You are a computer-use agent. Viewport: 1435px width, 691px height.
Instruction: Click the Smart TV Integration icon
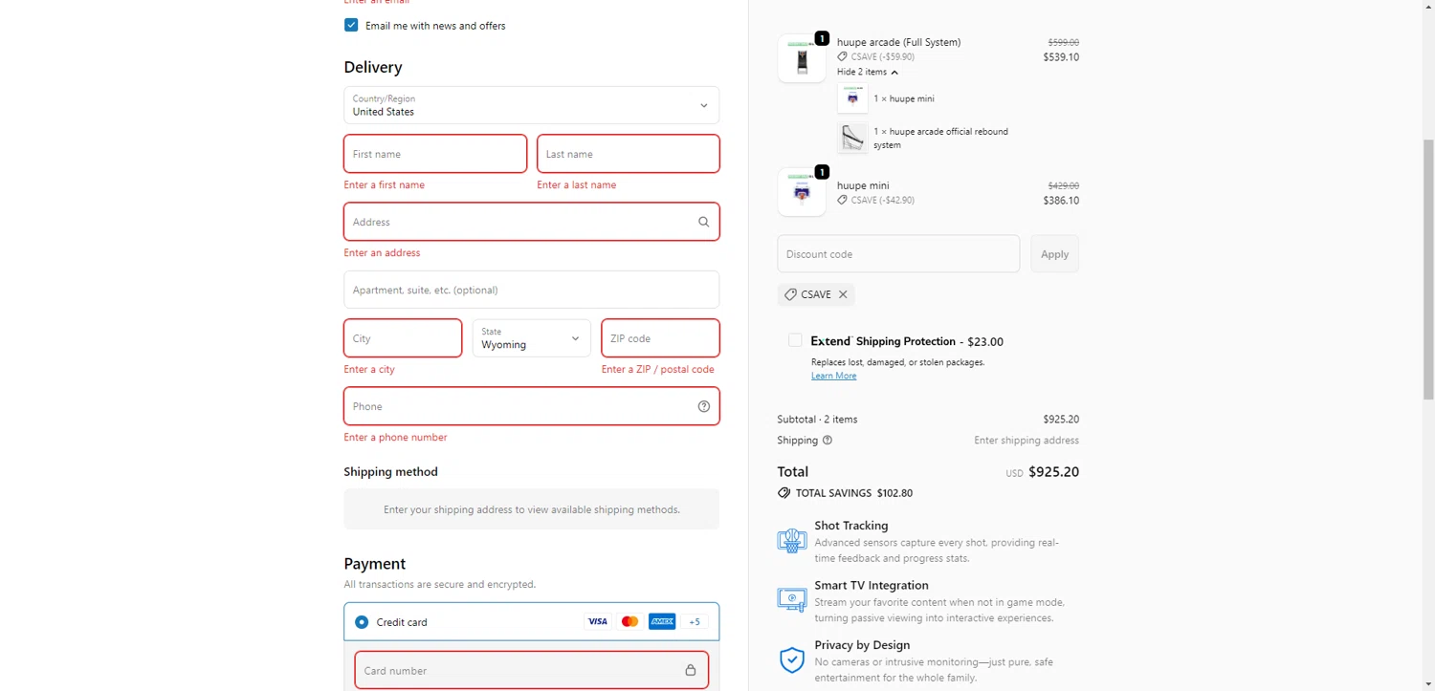tap(791, 600)
